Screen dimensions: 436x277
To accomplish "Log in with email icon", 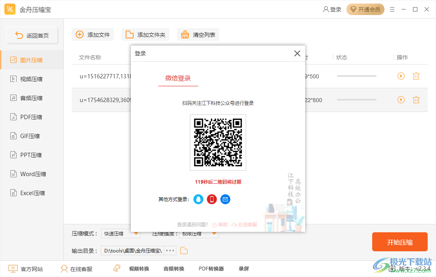I will (x=225, y=199).
